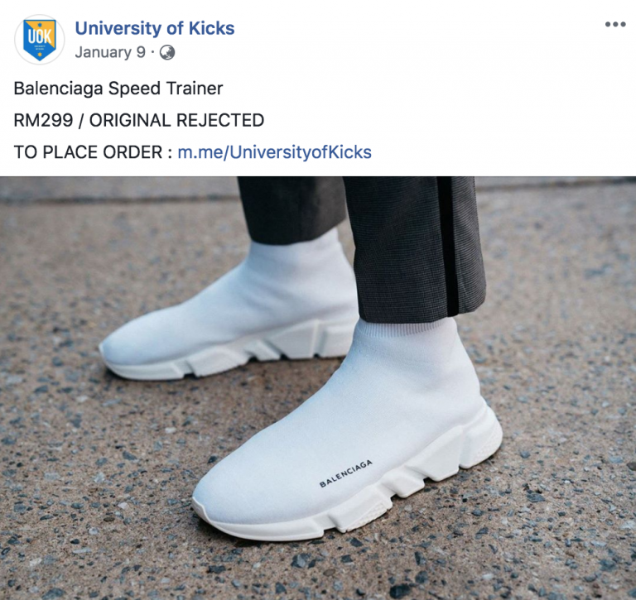Click the ORIGINAL REJECTED text
Screen dimensions: 636x600
[x=176, y=120]
